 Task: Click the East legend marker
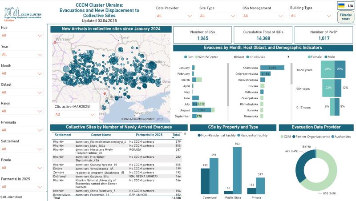coord(185,57)
